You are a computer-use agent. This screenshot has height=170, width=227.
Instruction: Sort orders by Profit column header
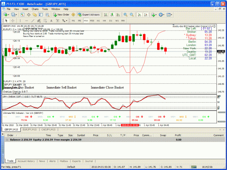point(178,135)
